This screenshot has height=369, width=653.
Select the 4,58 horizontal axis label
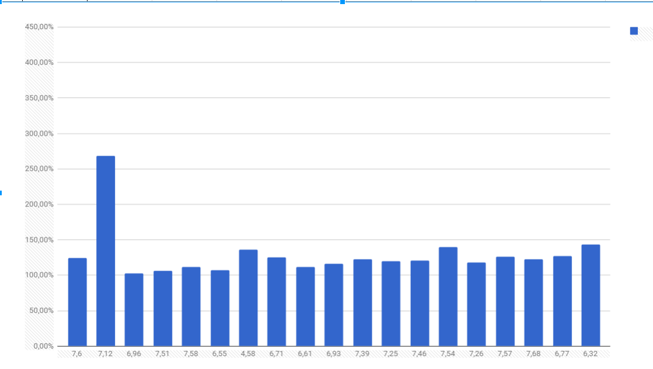248,354
